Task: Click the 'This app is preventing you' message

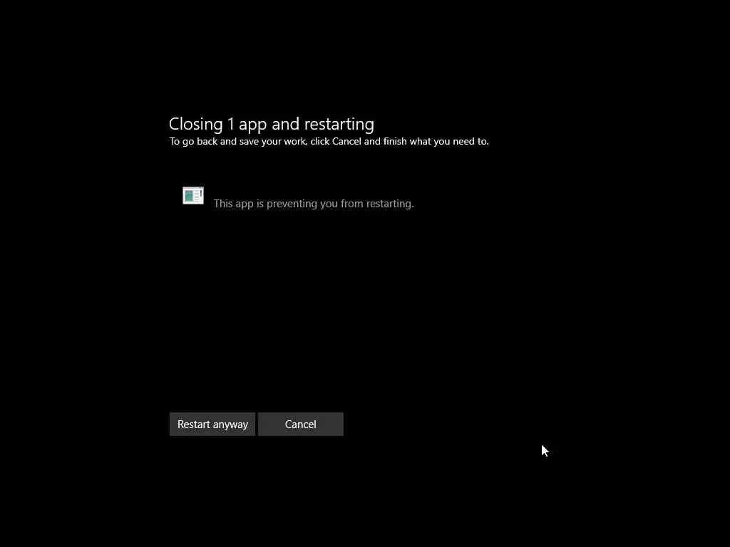Action: [x=314, y=204]
